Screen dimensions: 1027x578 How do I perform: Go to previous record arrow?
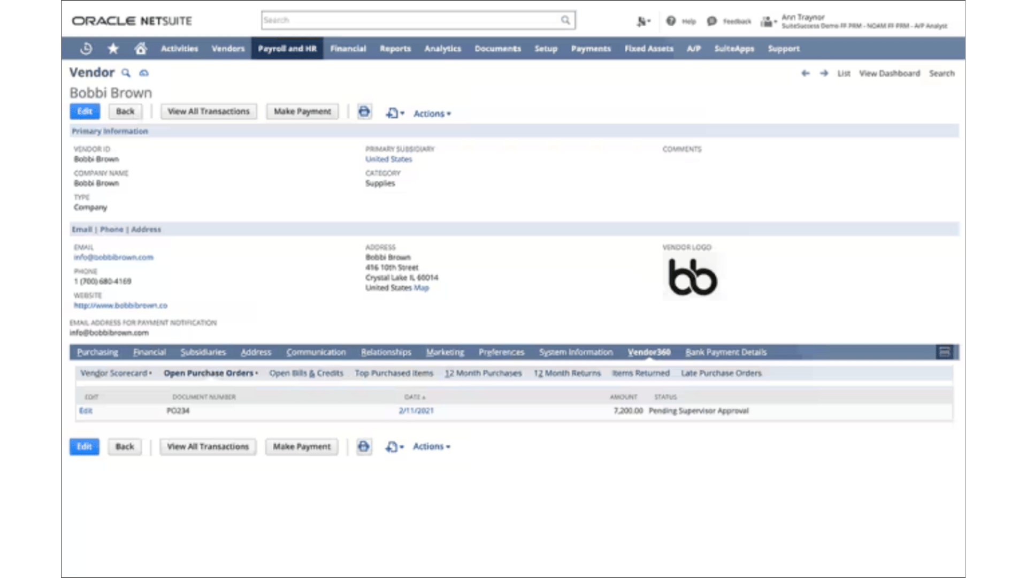click(806, 73)
